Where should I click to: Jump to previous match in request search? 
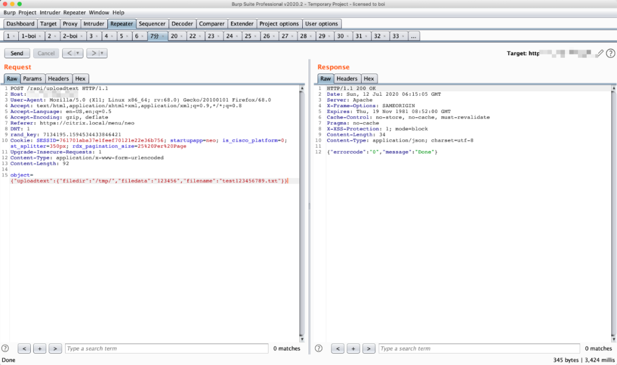click(x=24, y=348)
